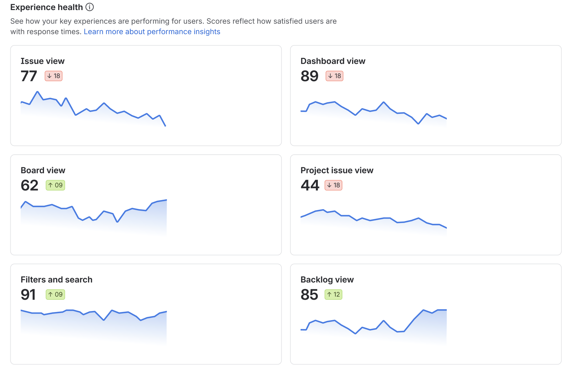Select the score 44 on Project issue view
This screenshot has width=571, height=373.
pos(309,185)
